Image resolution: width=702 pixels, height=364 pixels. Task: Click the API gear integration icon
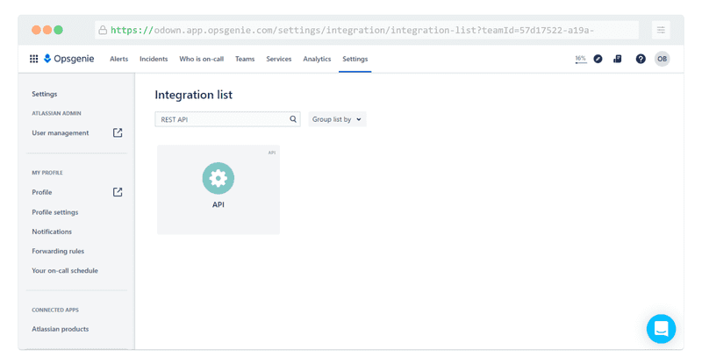(218, 179)
